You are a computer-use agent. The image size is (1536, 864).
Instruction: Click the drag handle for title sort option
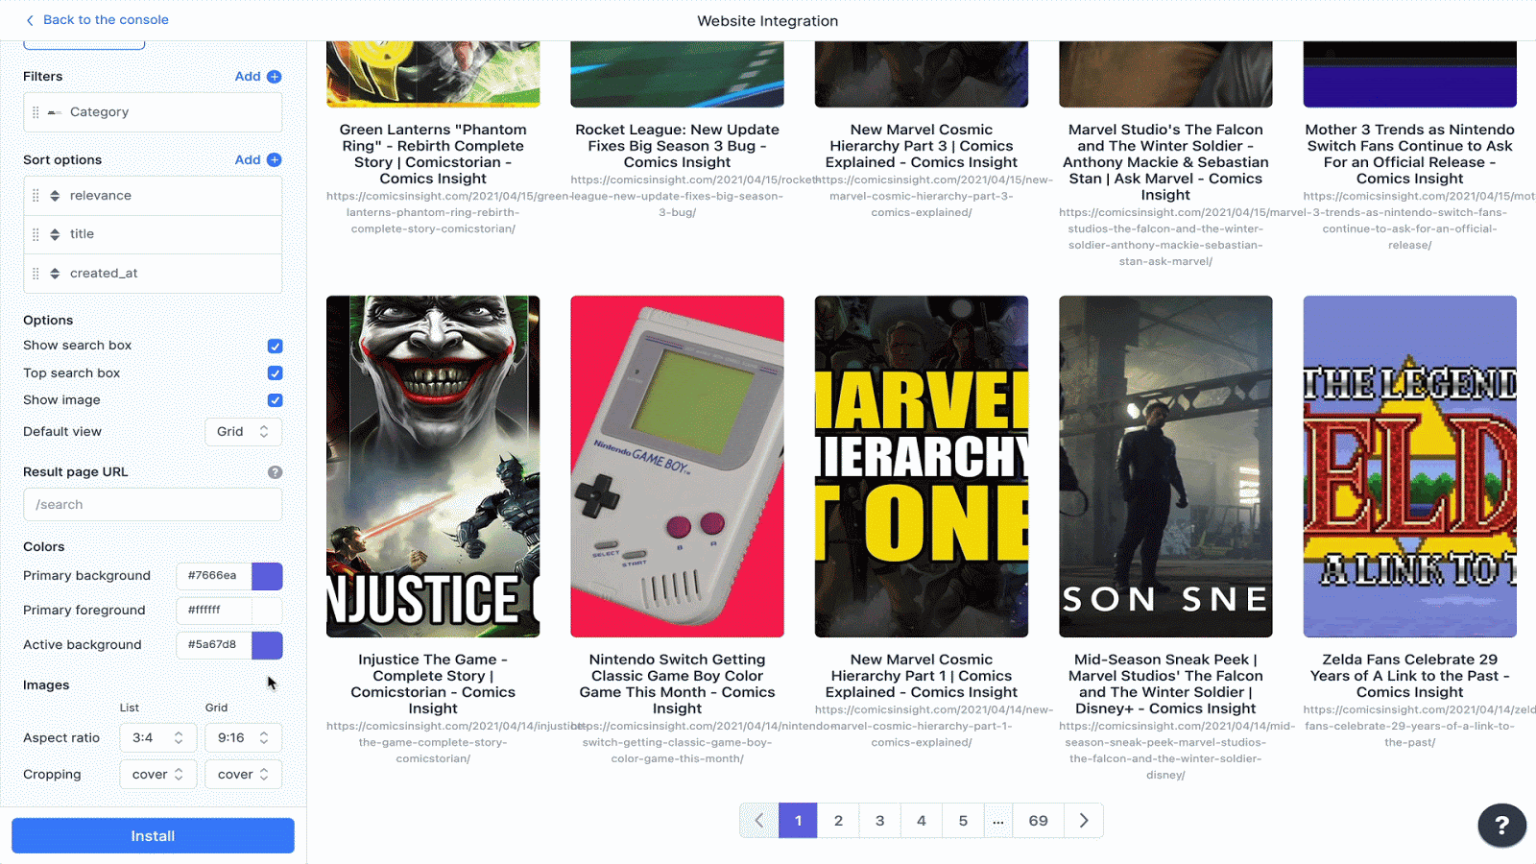[36, 234]
